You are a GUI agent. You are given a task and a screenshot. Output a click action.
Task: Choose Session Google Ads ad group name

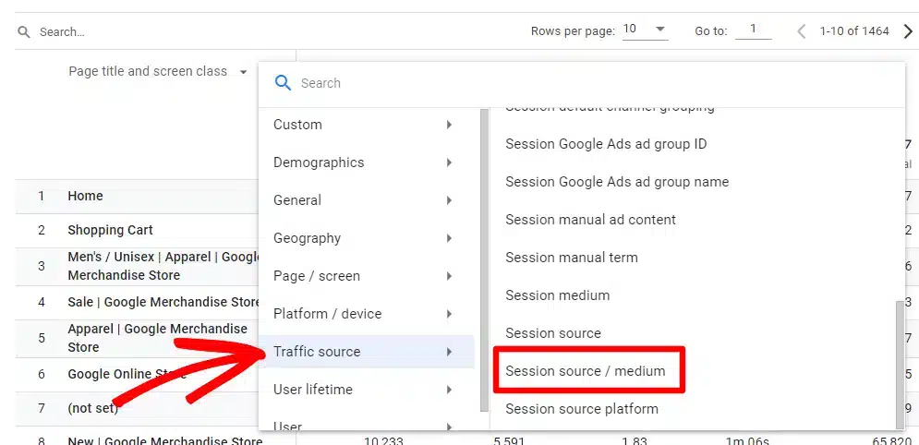tap(617, 182)
